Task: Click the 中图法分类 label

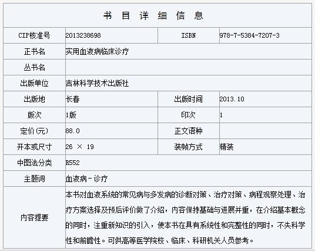Action: pyautogui.click(x=34, y=163)
